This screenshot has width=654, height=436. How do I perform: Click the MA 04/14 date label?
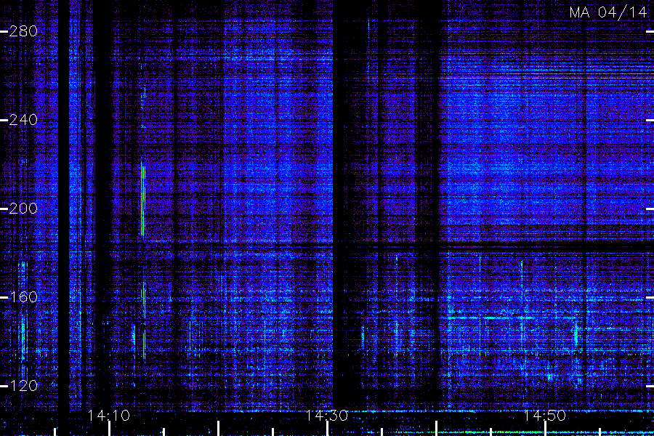608,12
